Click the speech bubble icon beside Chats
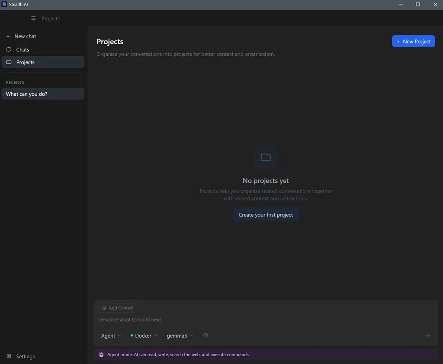 (x=9, y=49)
